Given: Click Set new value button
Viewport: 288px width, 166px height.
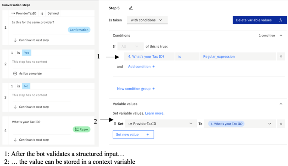Looking at the screenshot, I should (x=133, y=135).
